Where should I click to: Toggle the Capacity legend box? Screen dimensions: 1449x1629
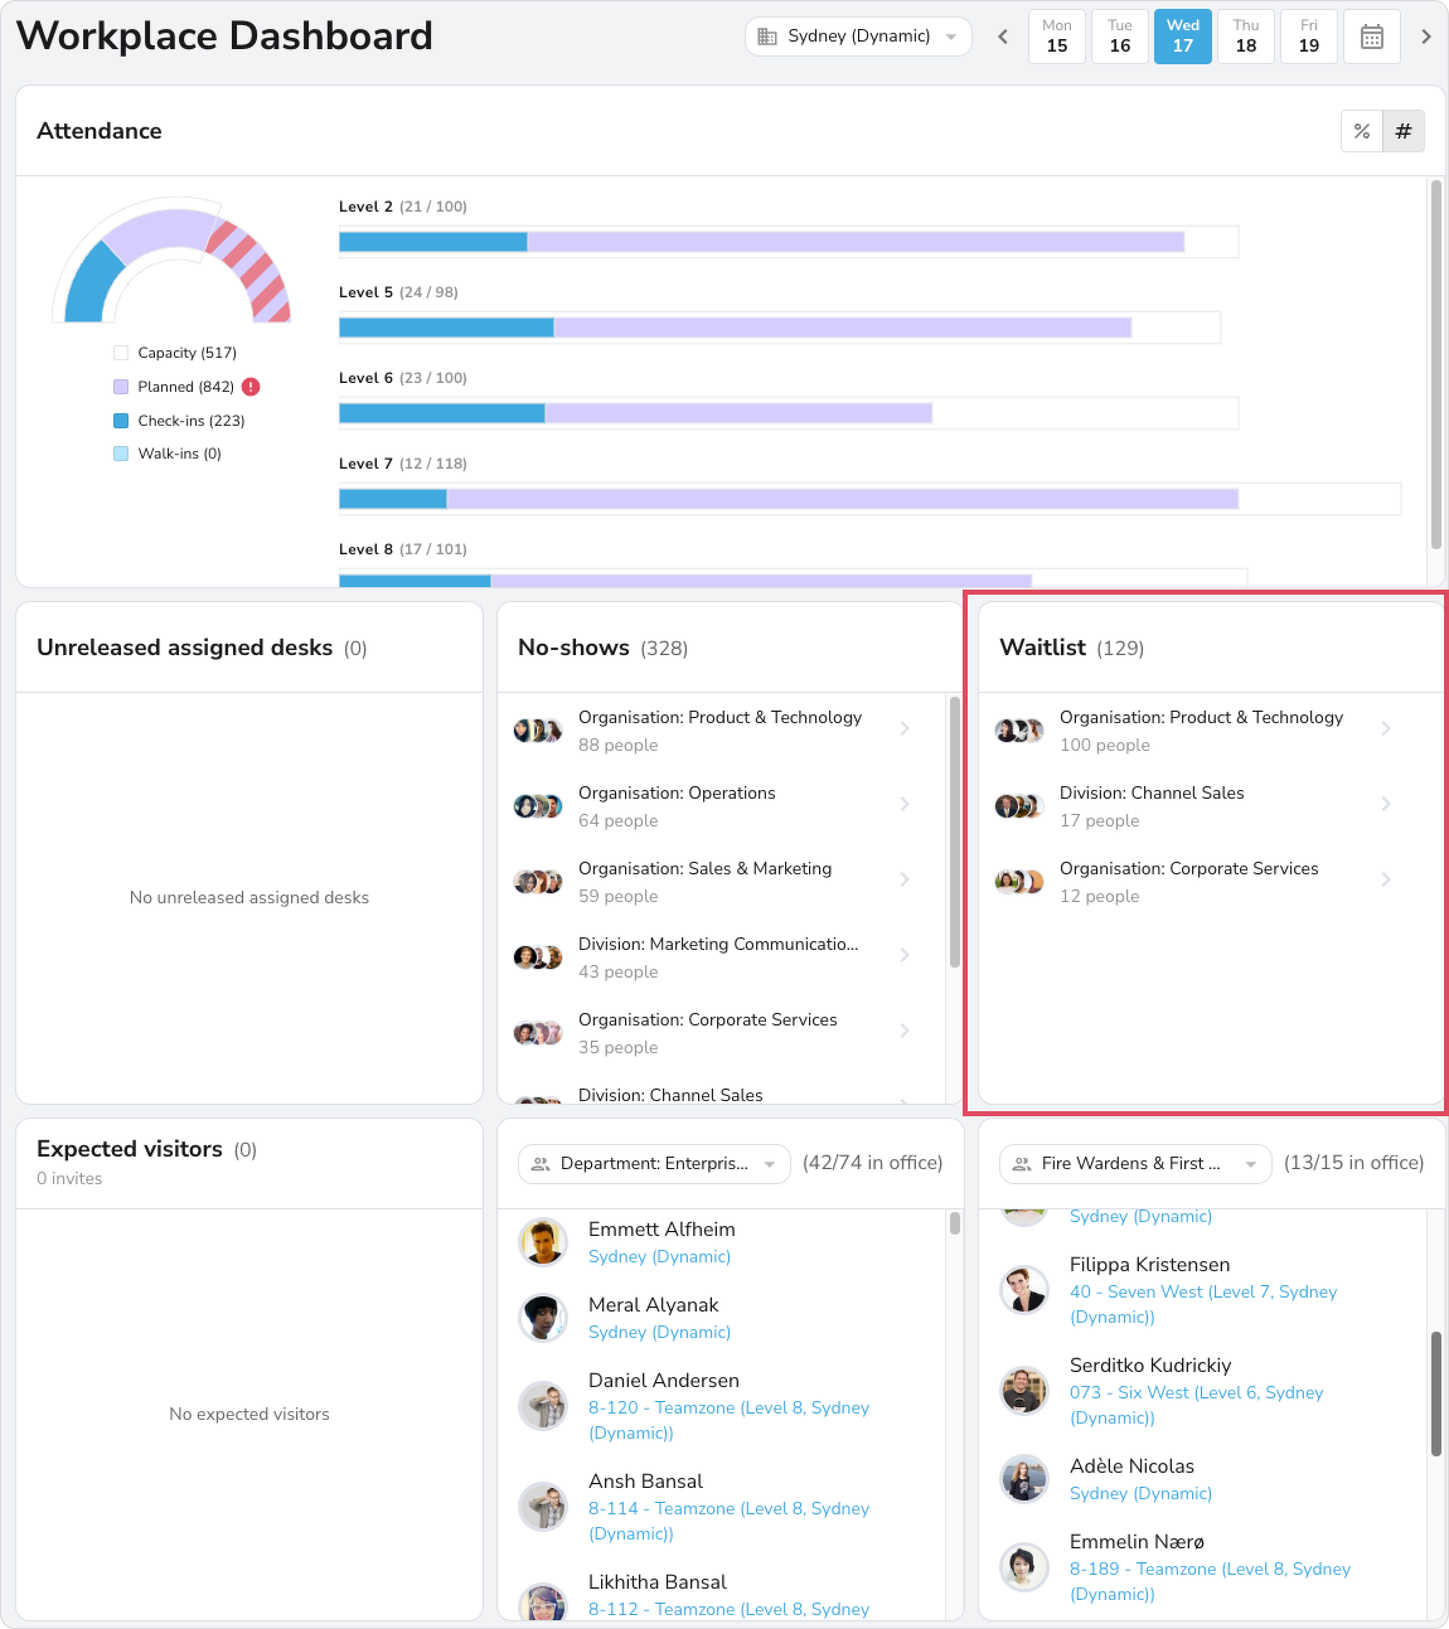click(x=121, y=352)
